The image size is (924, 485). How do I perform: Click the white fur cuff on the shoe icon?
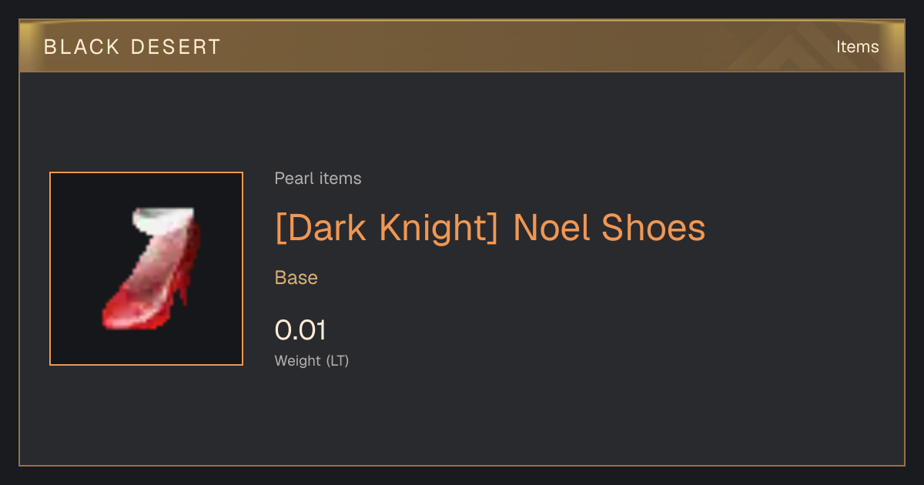click(162, 220)
